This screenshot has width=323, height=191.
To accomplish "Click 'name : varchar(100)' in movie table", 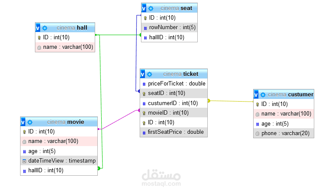I will coord(59,141).
